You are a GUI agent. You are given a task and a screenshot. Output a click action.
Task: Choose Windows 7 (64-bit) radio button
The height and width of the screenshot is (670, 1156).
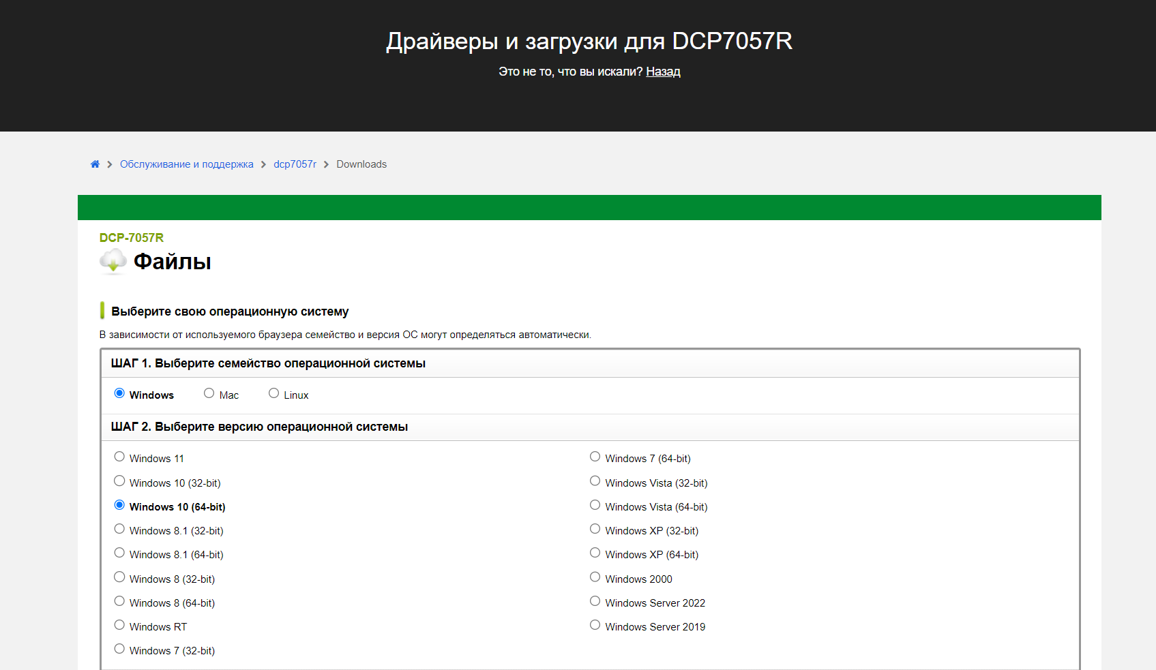pyautogui.click(x=595, y=457)
